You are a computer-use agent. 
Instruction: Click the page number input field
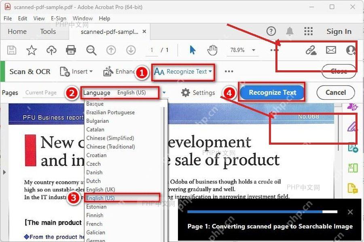tap(152, 51)
